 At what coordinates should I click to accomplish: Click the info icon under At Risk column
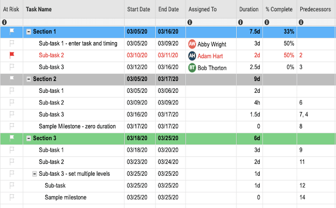[4, 22]
